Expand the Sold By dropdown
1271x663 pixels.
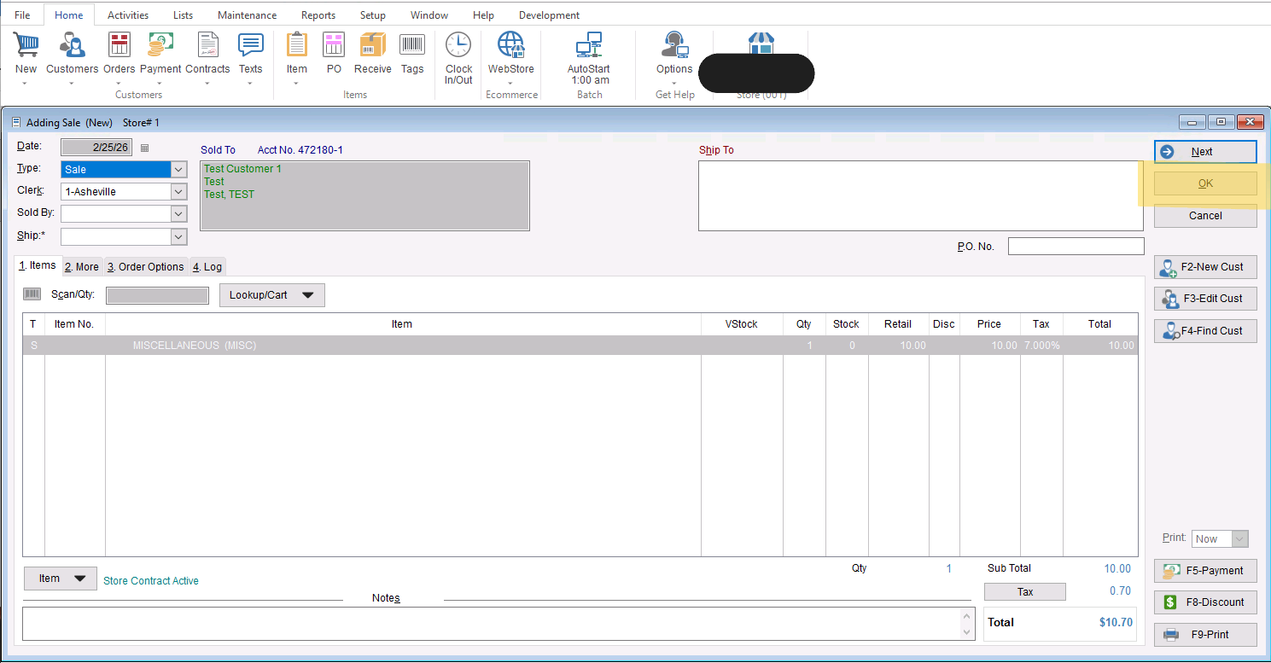[178, 214]
